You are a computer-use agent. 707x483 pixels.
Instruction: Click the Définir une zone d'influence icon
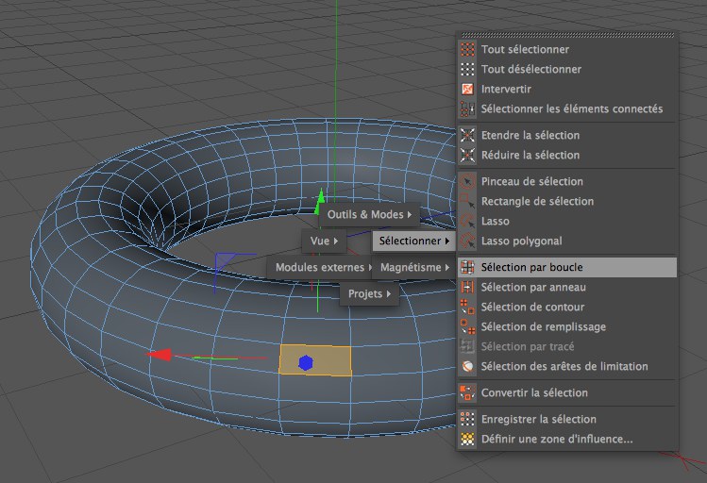[466, 439]
